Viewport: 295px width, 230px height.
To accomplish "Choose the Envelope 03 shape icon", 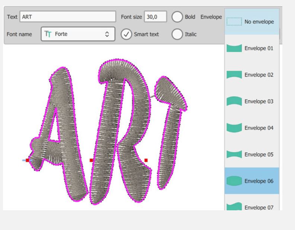I will [234, 101].
